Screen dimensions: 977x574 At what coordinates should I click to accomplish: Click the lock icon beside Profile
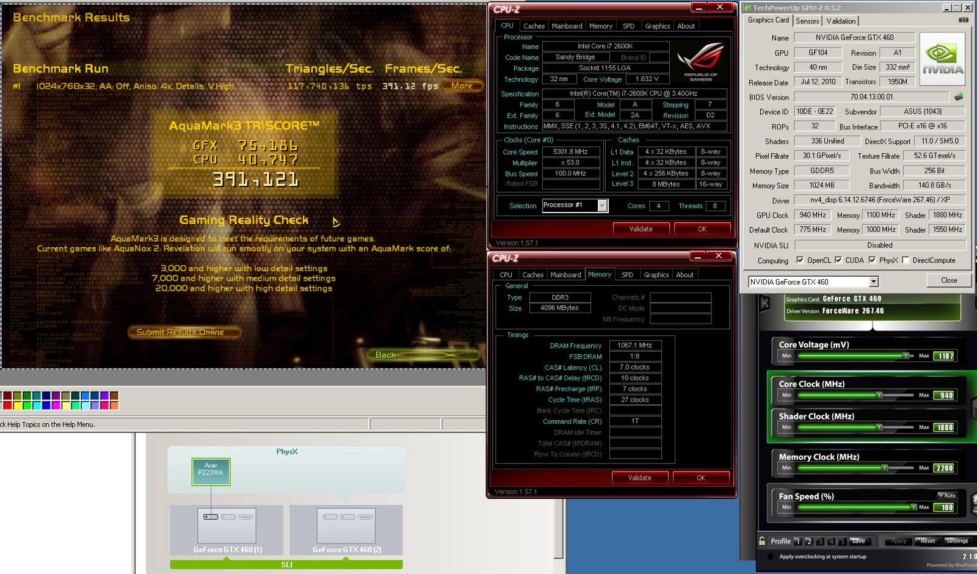click(x=762, y=540)
